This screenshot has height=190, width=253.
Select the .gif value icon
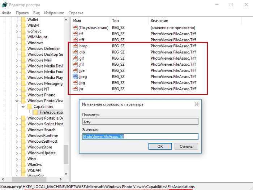[75, 58]
